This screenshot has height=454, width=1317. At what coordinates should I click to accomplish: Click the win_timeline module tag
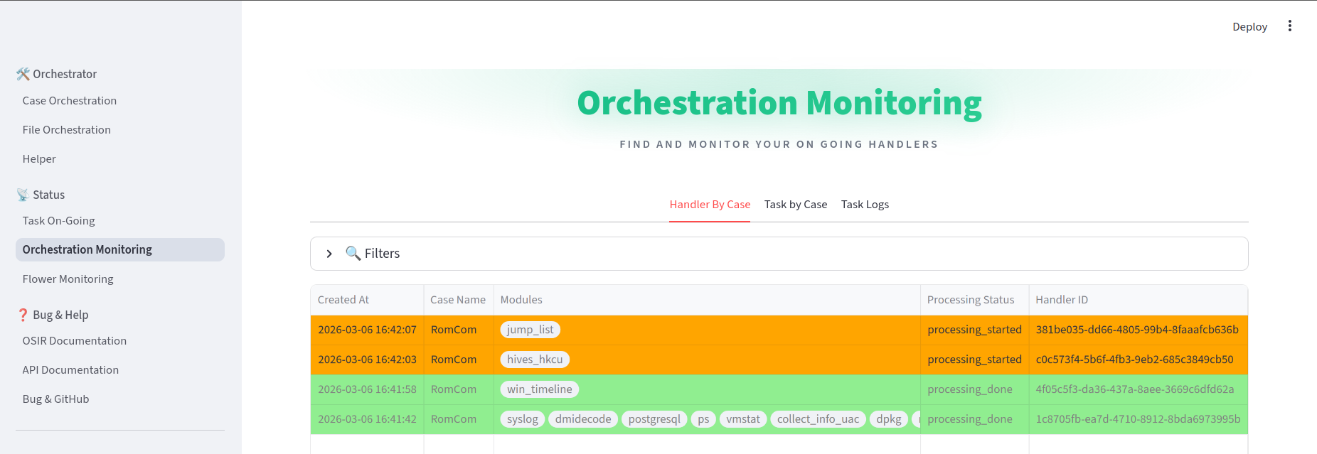tap(540, 389)
